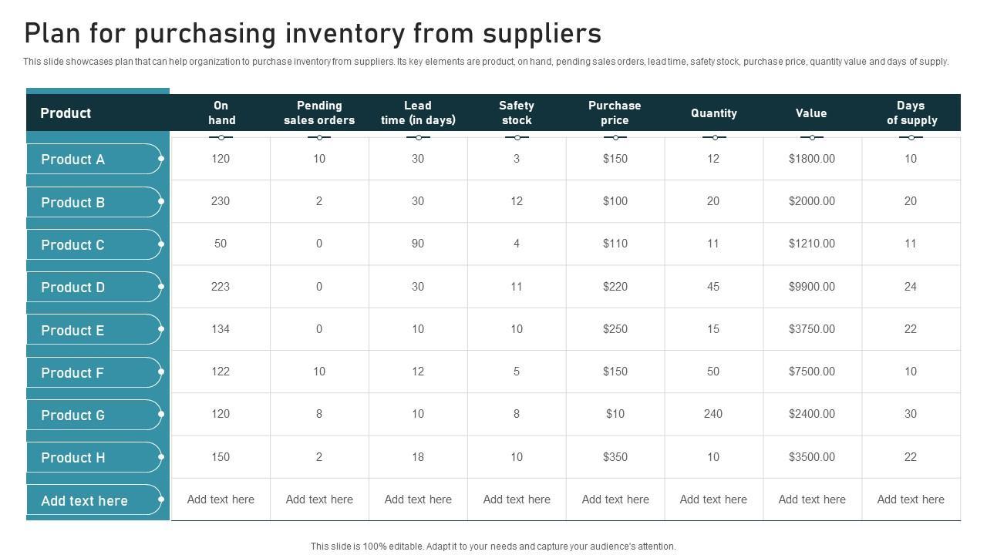The height and width of the screenshot is (555, 987).
Task: Click the marker under Days of supply
Action: pyautogui.click(x=911, y=138)
